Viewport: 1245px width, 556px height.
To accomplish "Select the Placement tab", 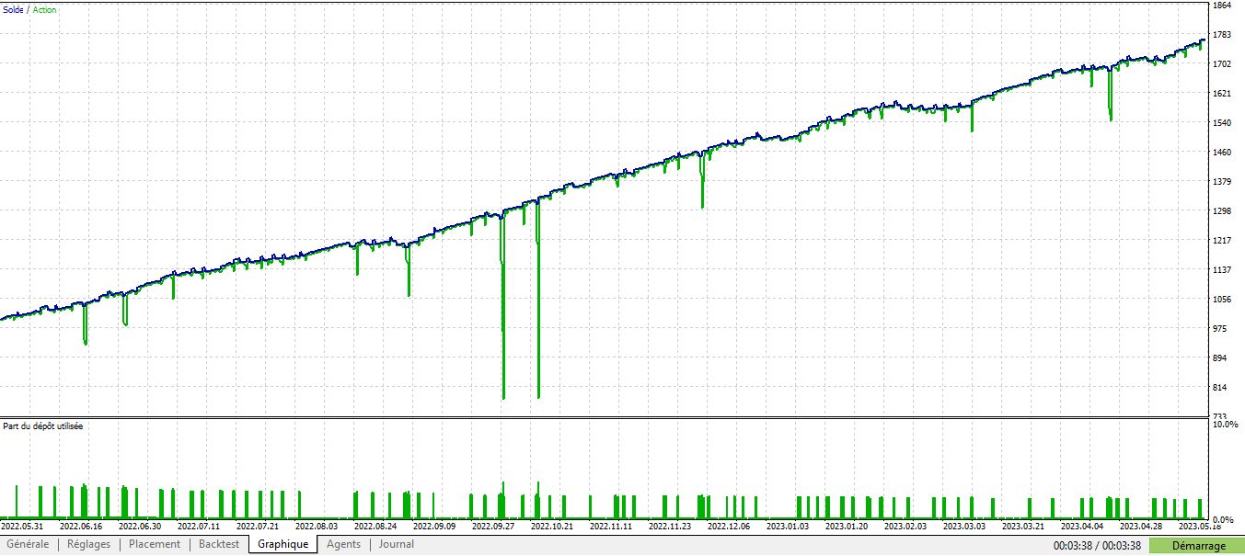I will [x=155, y=544].
